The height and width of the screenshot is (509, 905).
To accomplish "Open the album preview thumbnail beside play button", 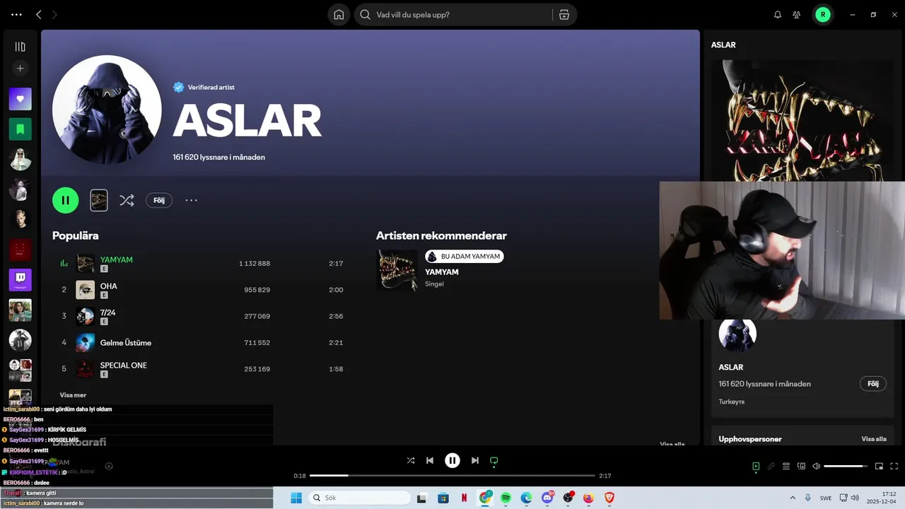I will [x=99, y=200].
